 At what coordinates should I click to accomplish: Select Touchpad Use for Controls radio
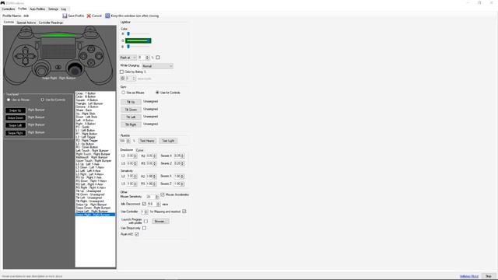coord(42,100)
